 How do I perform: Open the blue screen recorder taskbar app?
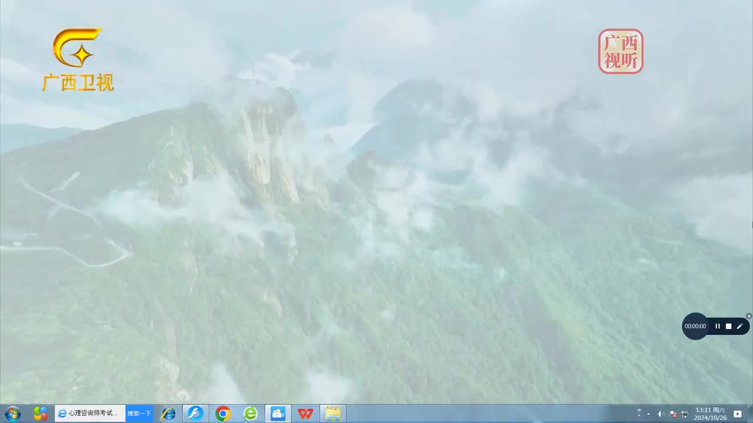[278, 414]
